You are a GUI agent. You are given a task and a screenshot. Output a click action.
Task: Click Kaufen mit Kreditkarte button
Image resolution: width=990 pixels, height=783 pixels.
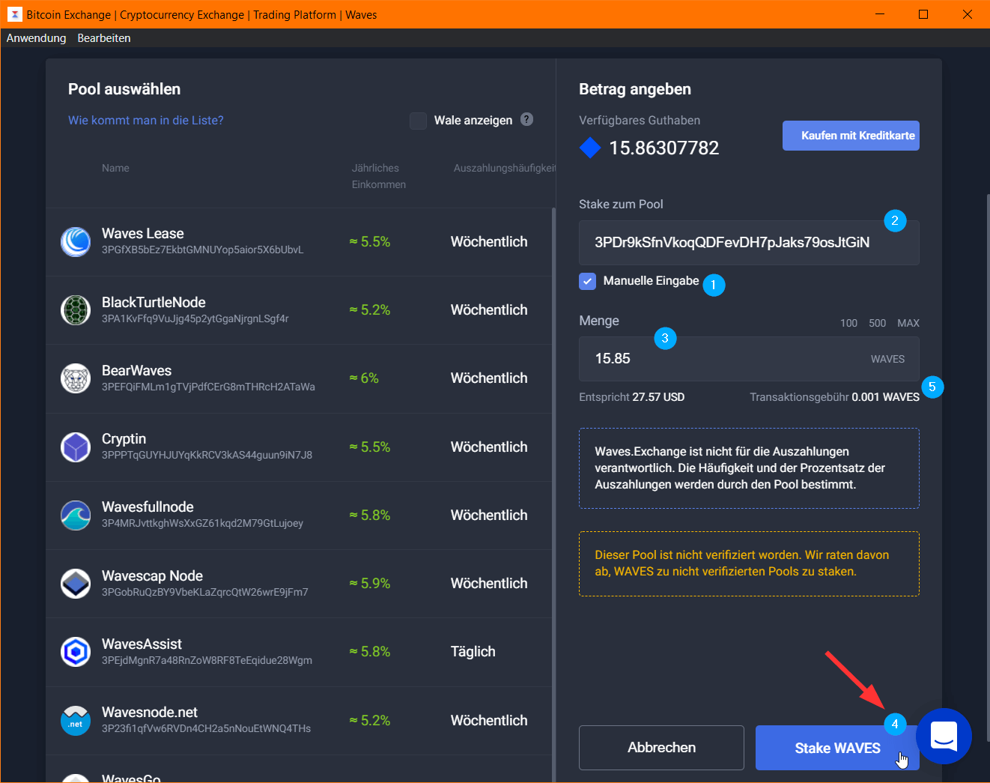pos(851,136)
